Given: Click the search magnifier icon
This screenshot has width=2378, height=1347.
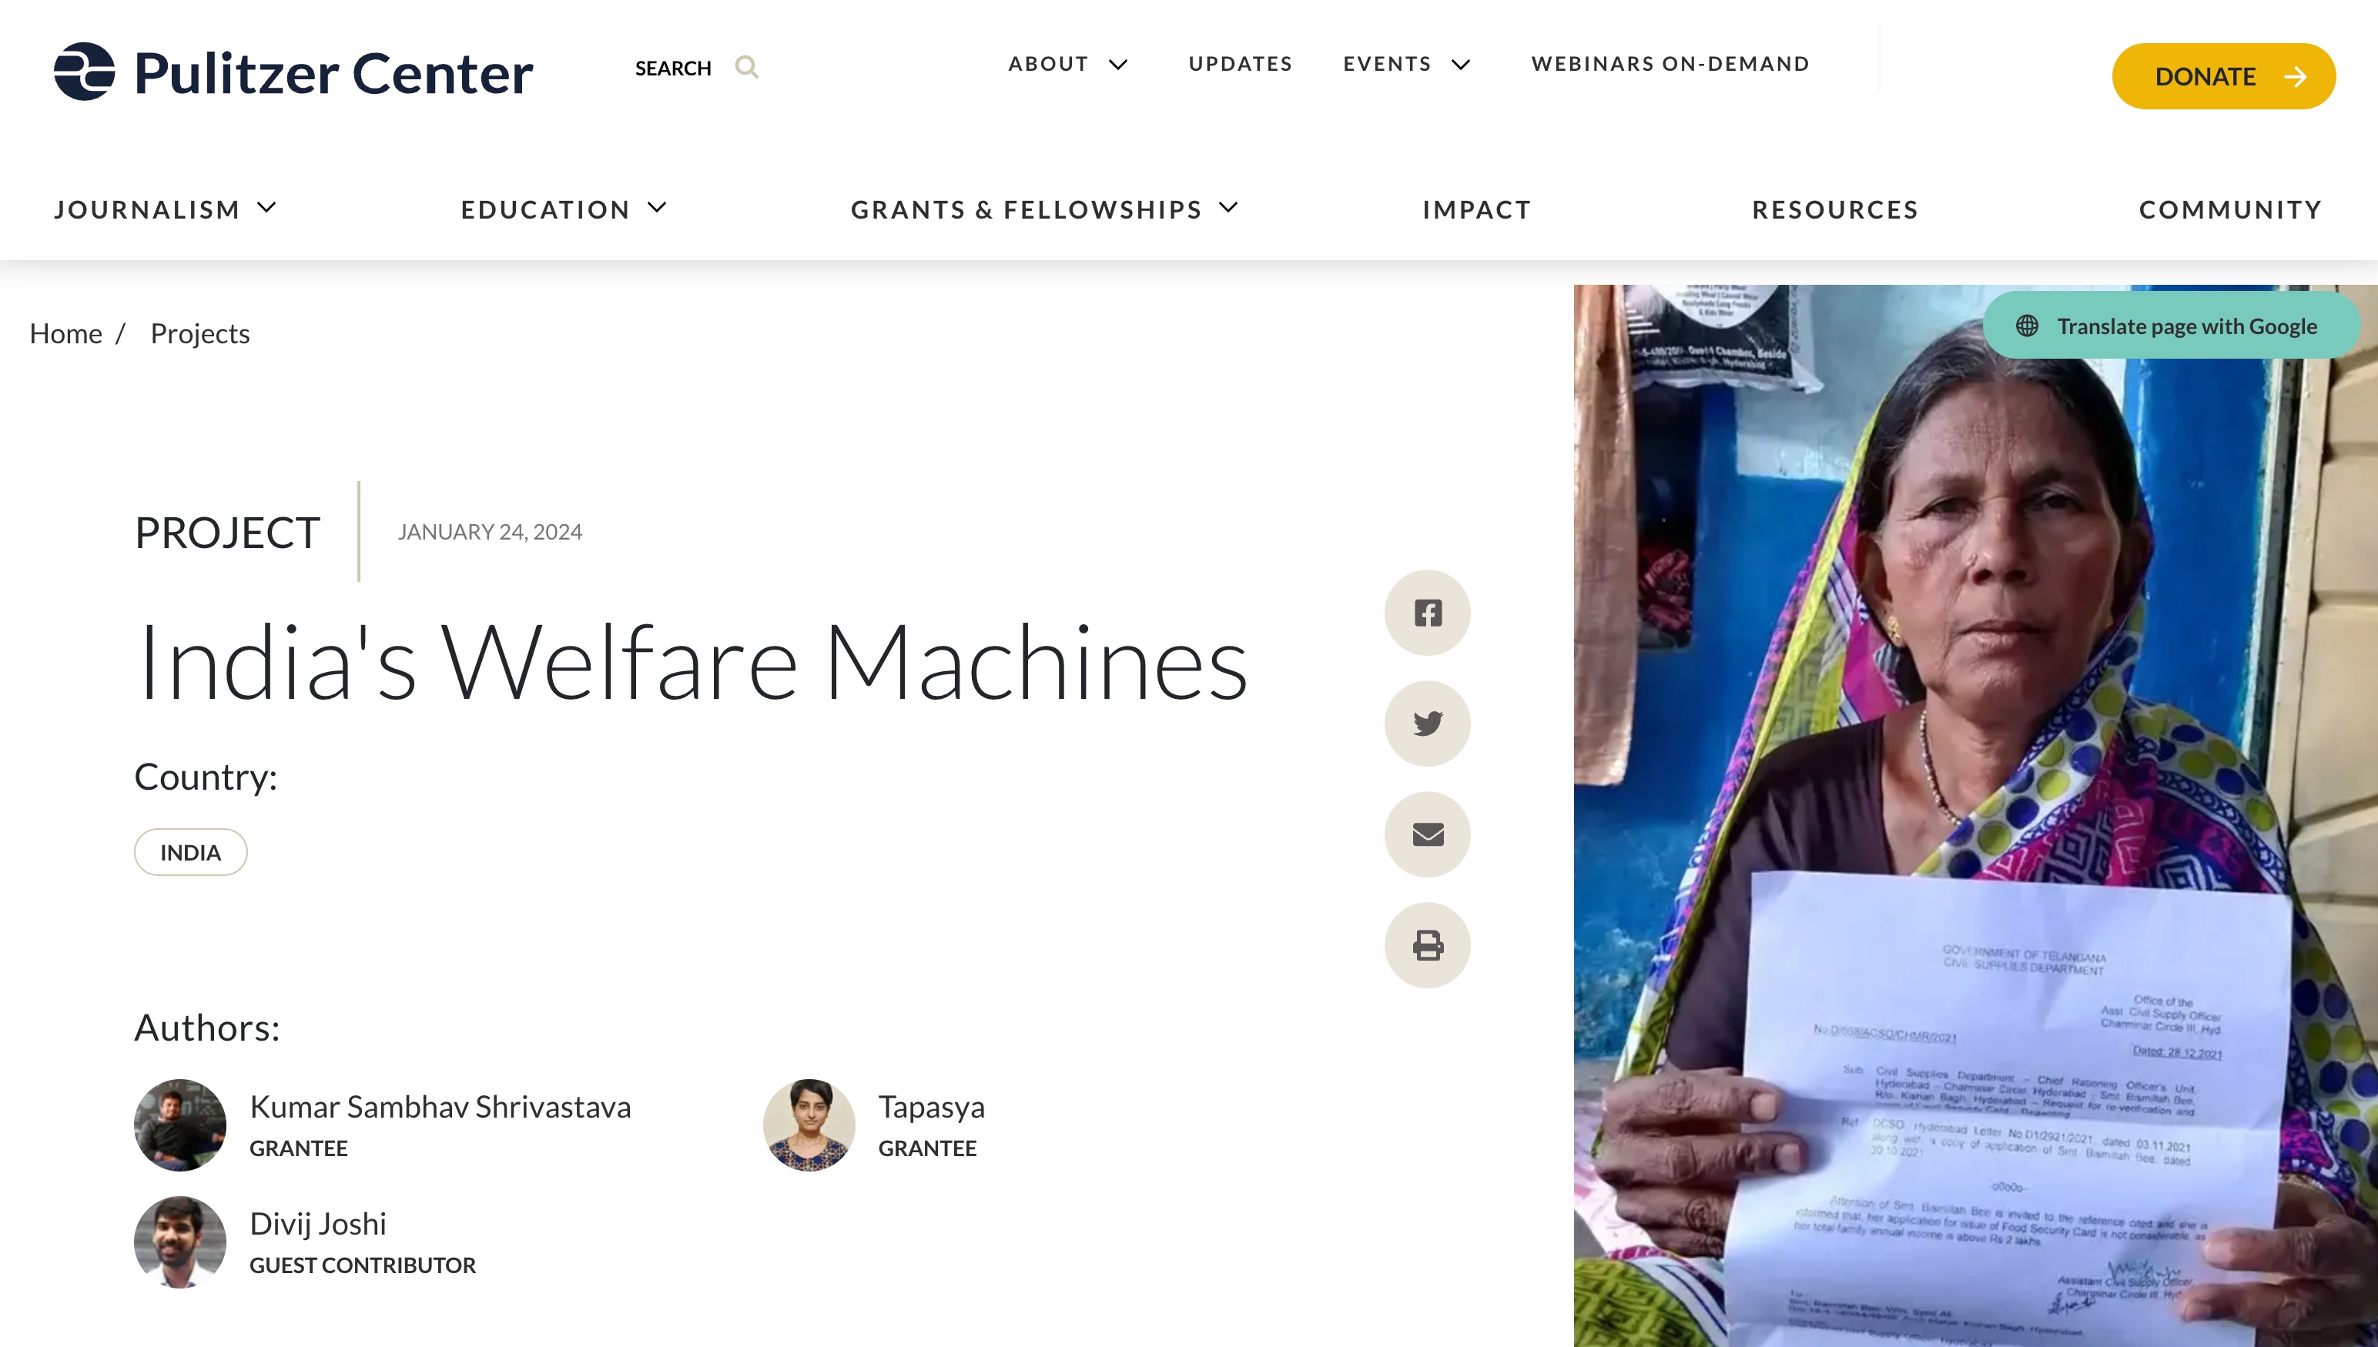Looking at the screenshot, I should coord(747,68).
